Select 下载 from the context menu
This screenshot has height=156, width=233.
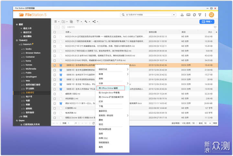click(x=101, y=106)
